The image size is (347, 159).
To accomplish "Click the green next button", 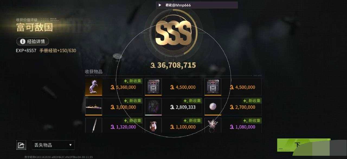I will 304,145.
